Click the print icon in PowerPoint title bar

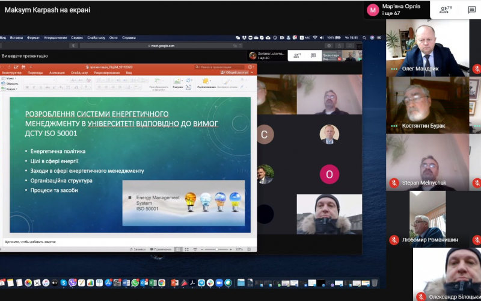coord(23,67)
